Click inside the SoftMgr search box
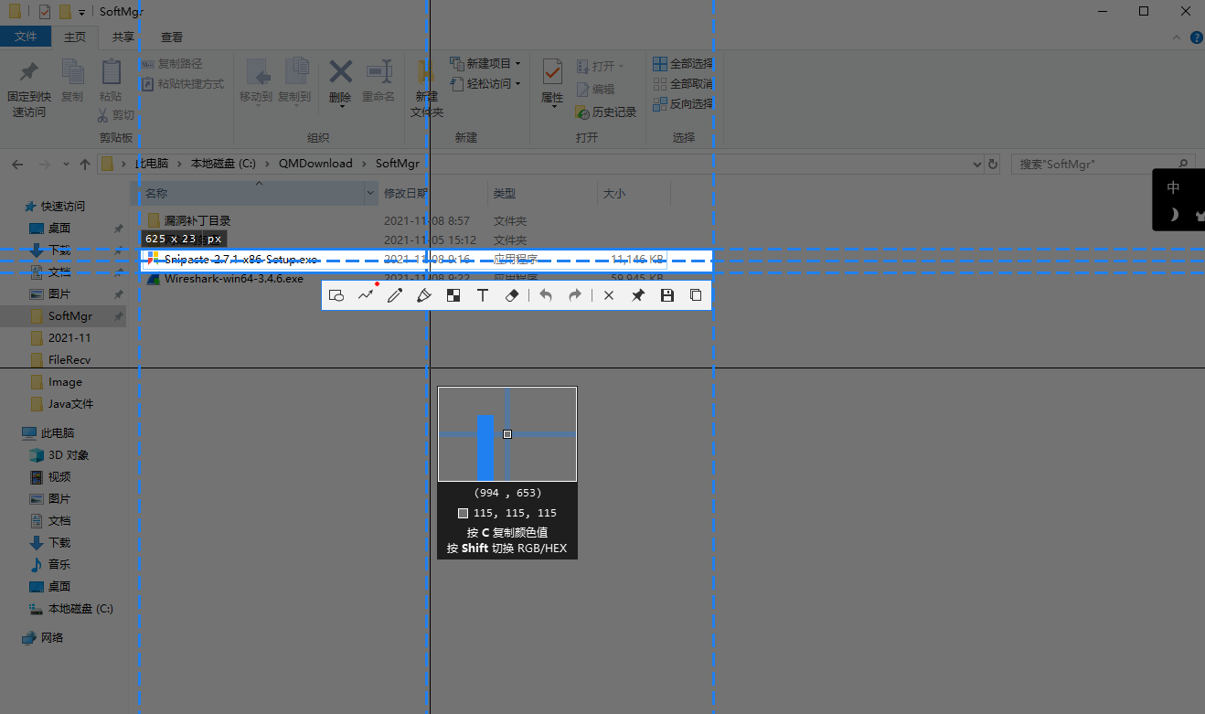 pyautogui.click(x=1097, y=164)
